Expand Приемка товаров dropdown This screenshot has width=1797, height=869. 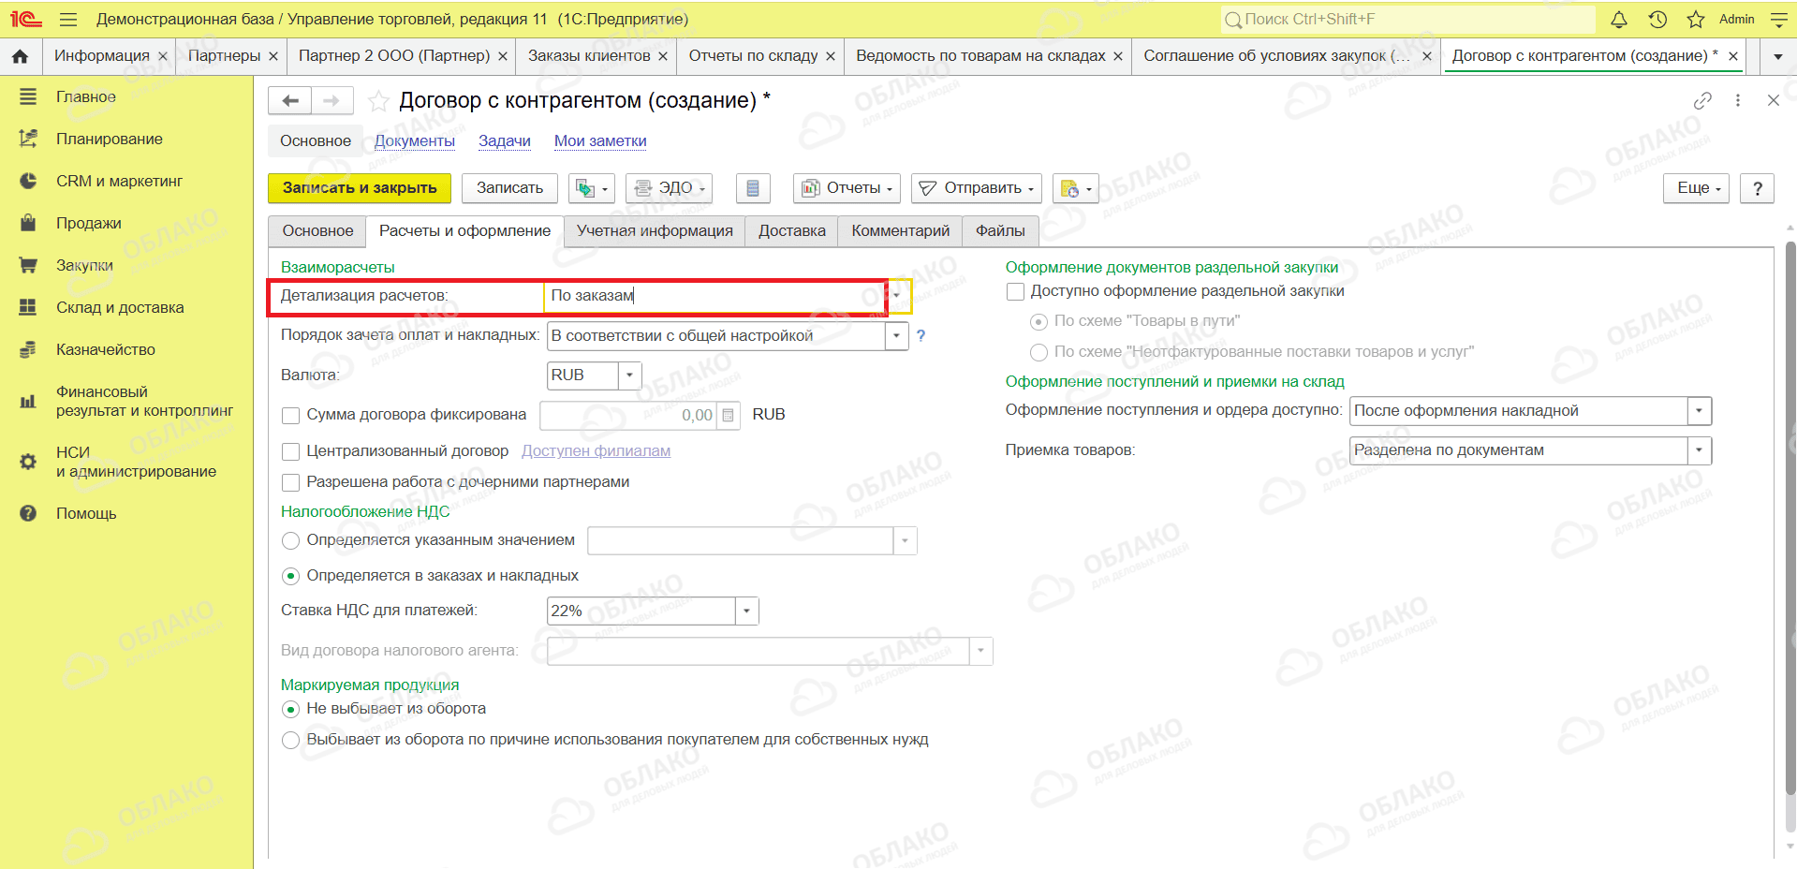[1700, 450]
